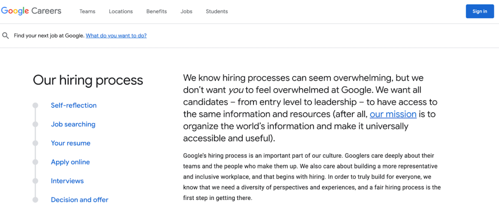499x219 pixels.
Task: Open the Locations menu item
Action: [121, 12]
